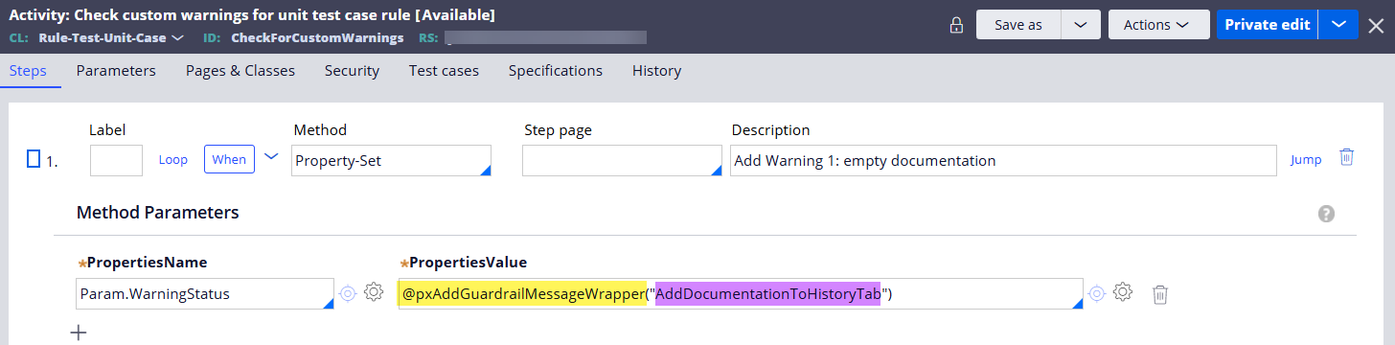
Task: Expand Private edit dropdown arrow
Action: [x=1338, y=25]
